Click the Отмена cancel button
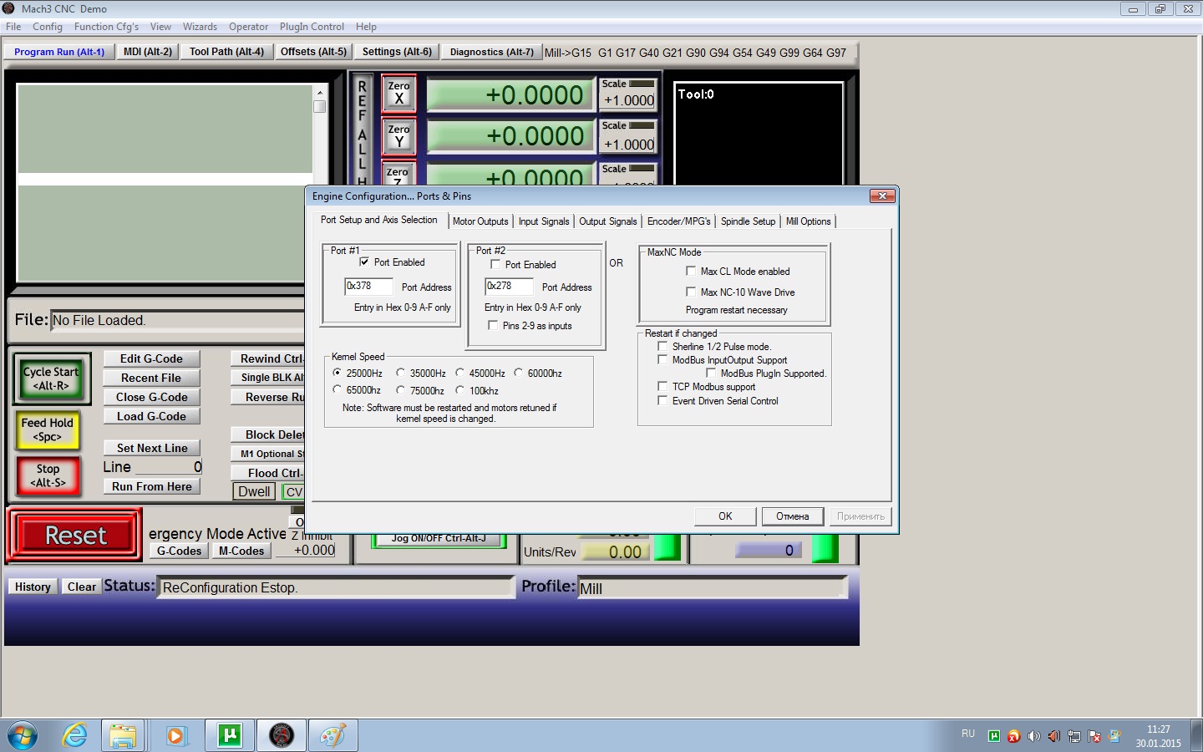The image size is (1203, 752). pyautogui.click(x=793, y=516)
